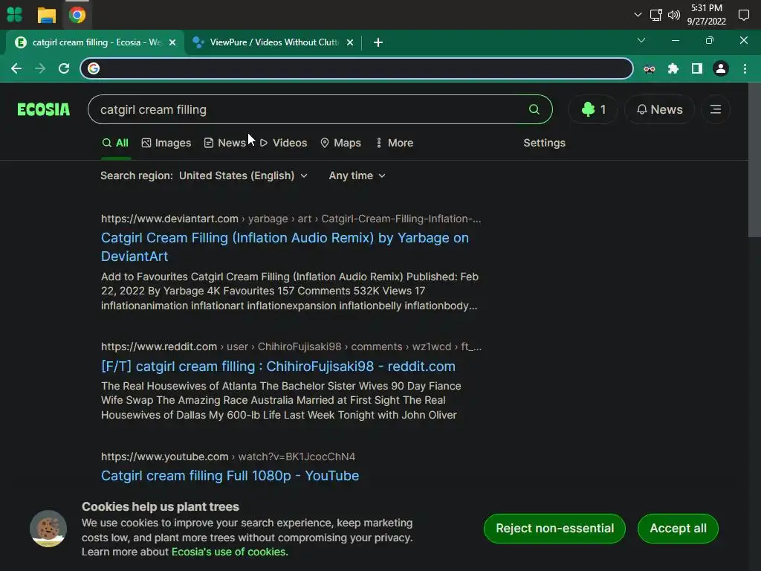
Task: Open the clock and date display
Action: tap(706, 15)
